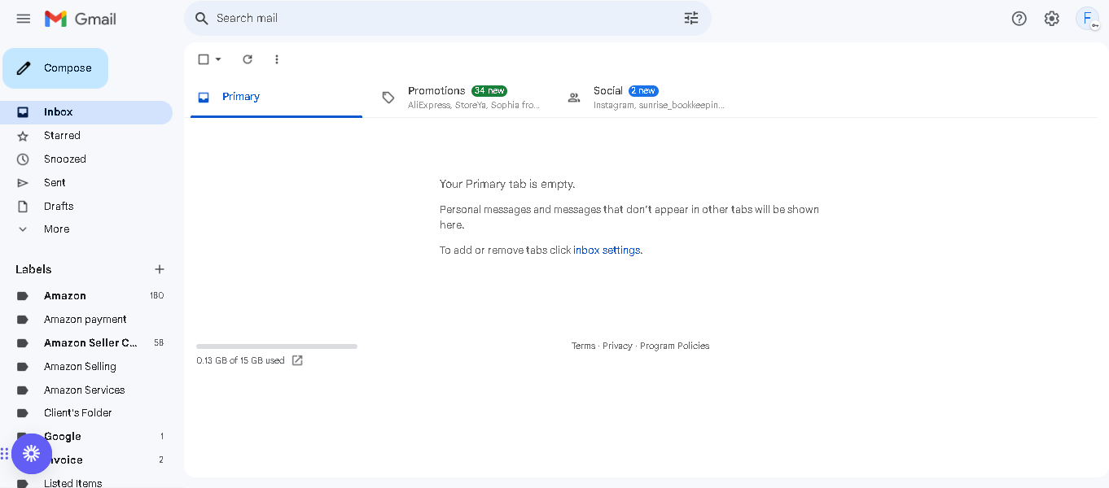Screen dimensions: 1109x488
Task: Go to Sent mail
Action: pyautogui.click(x=86, y=183)
